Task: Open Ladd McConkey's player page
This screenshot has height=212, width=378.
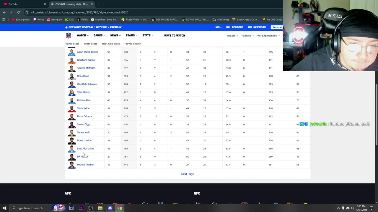Action: pos(85,149)
